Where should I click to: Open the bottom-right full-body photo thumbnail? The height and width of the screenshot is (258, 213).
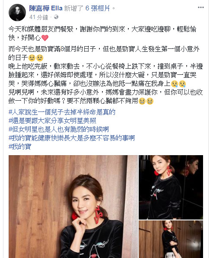(171, 239)
